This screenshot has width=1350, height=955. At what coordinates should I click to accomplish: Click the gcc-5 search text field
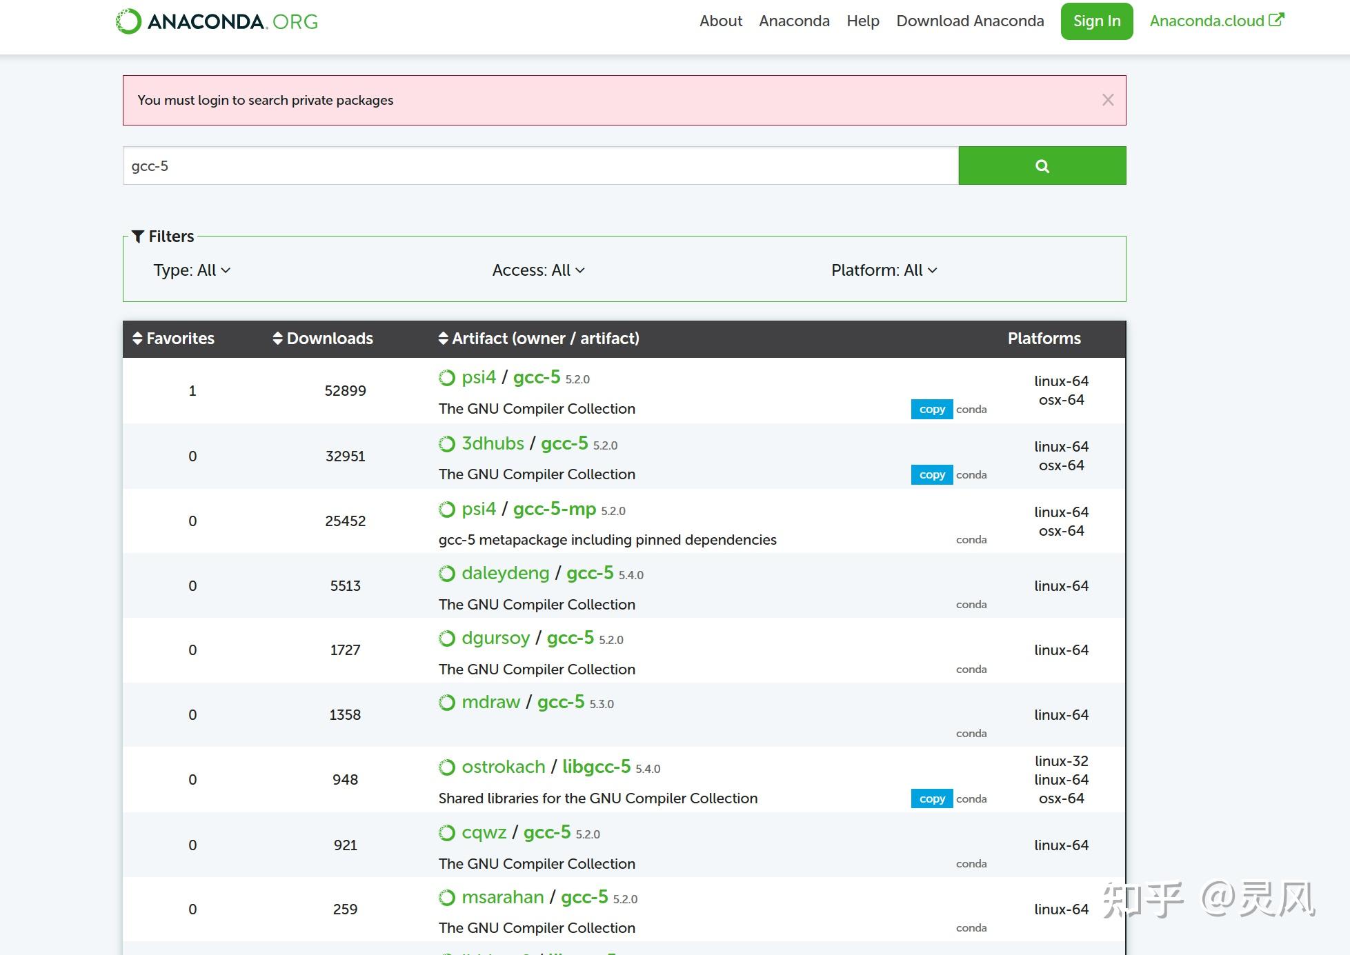[x=540, y=165]
